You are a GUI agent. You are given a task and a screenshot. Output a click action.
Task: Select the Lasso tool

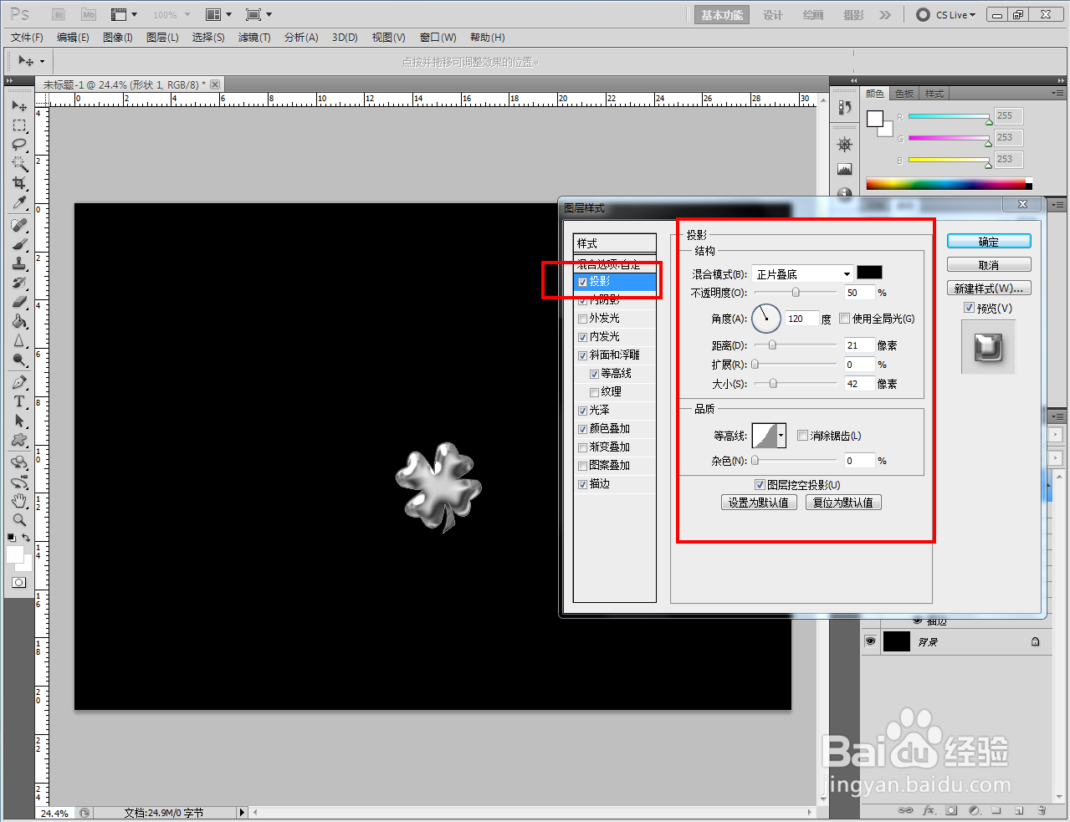[x=19, y=145]
